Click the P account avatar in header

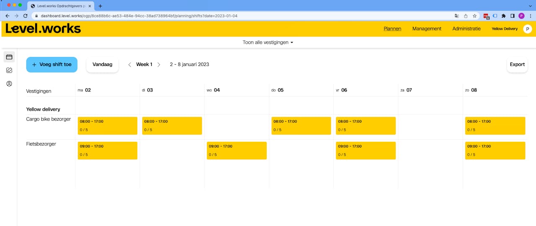pyautogui.click(x=528, y=29)
